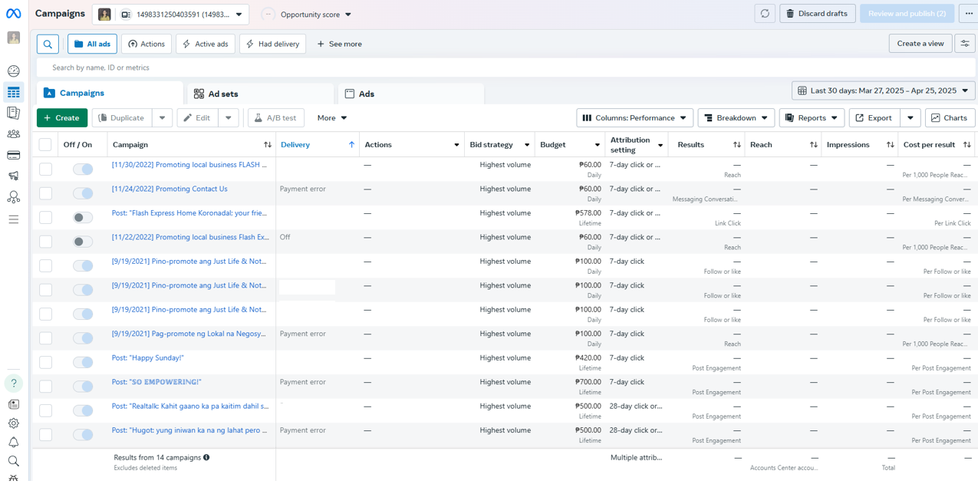Open the "SO EMPOWERING!" post campaign link
This screenshot has width=978, height=484.
tap(156, 382)
